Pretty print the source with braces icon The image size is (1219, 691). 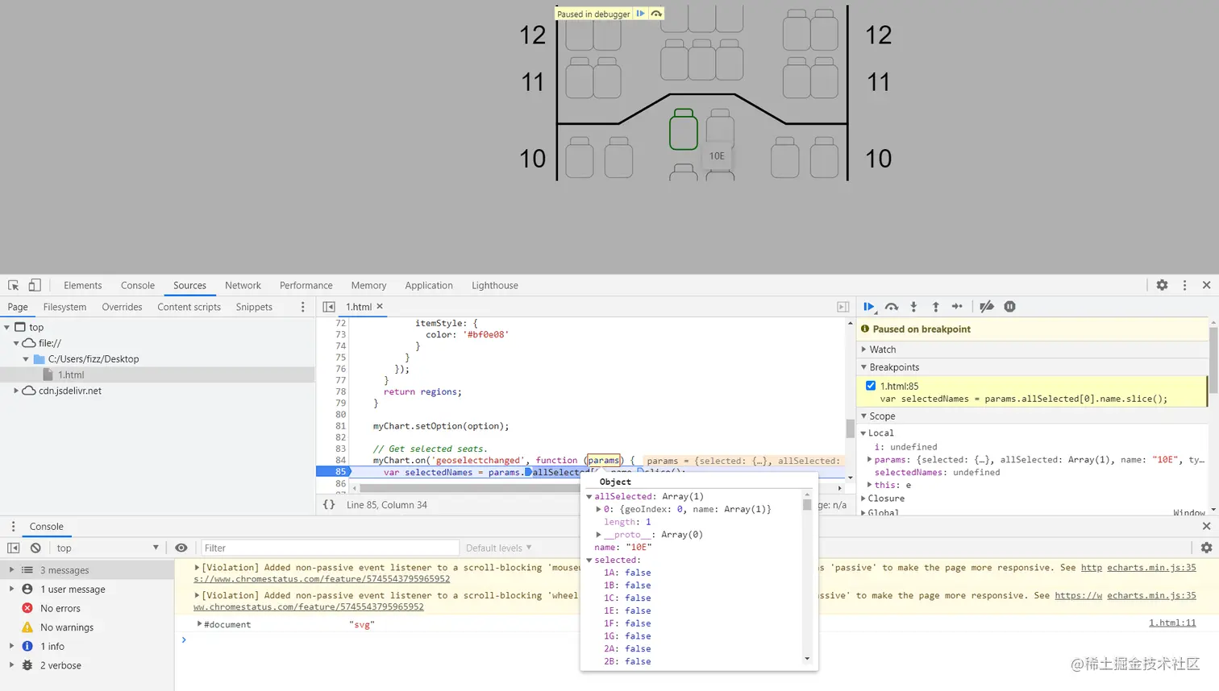pos(329,505)
